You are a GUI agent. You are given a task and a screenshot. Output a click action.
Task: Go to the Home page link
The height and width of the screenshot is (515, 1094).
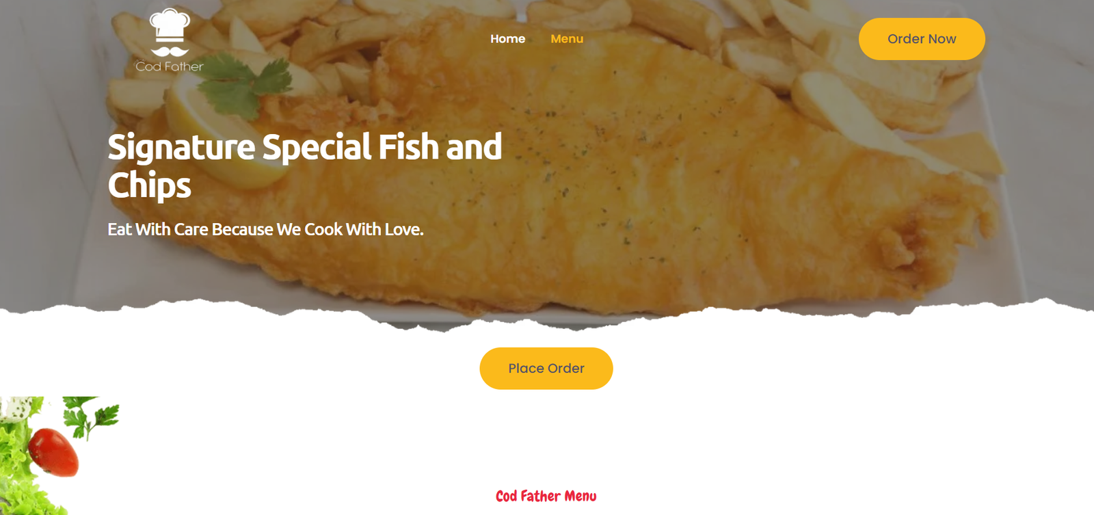[x=507, y=39]
